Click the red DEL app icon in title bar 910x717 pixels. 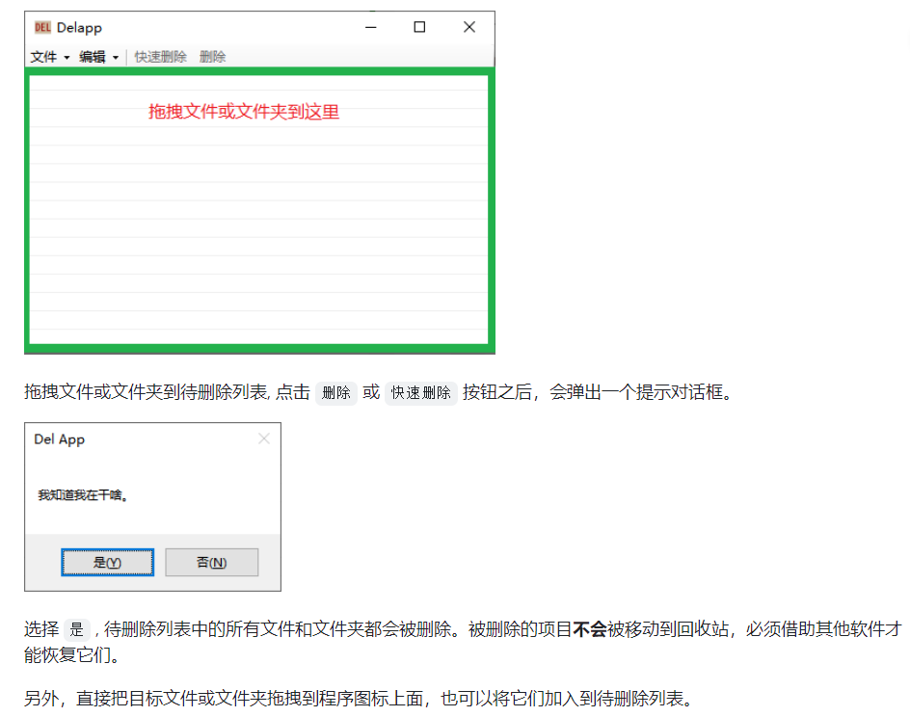tap(42, 27)
